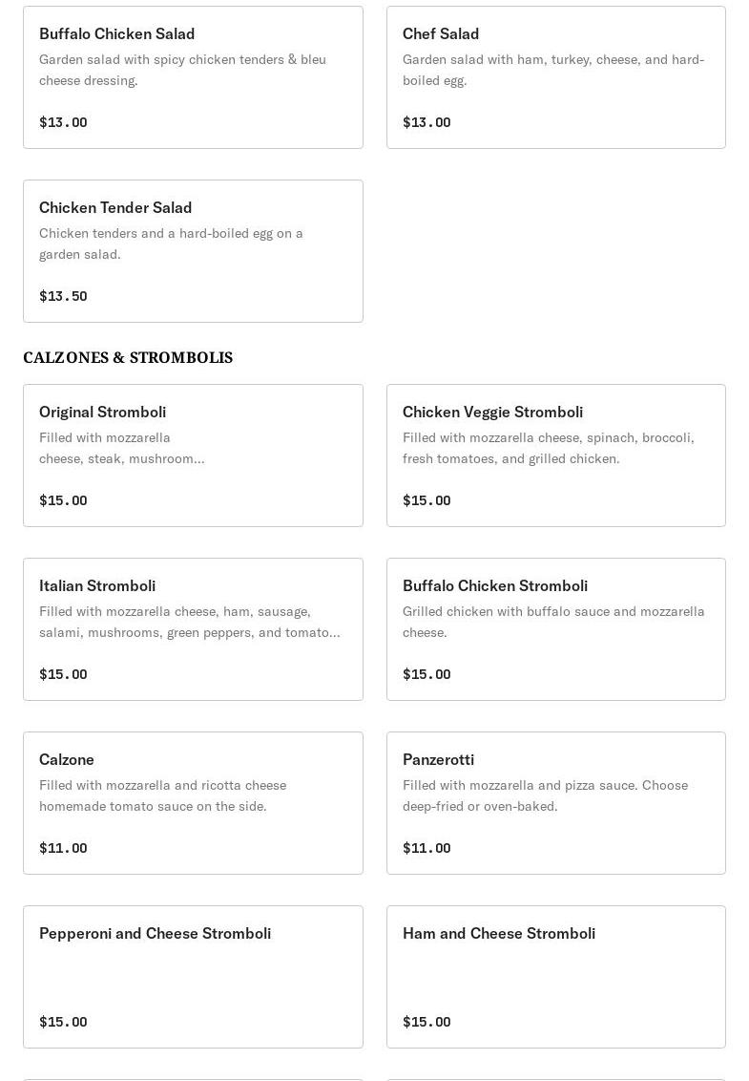The image size is (749, 1081).
Task: Click the $11.00 price under Calzone
Action: pos(63,848)
